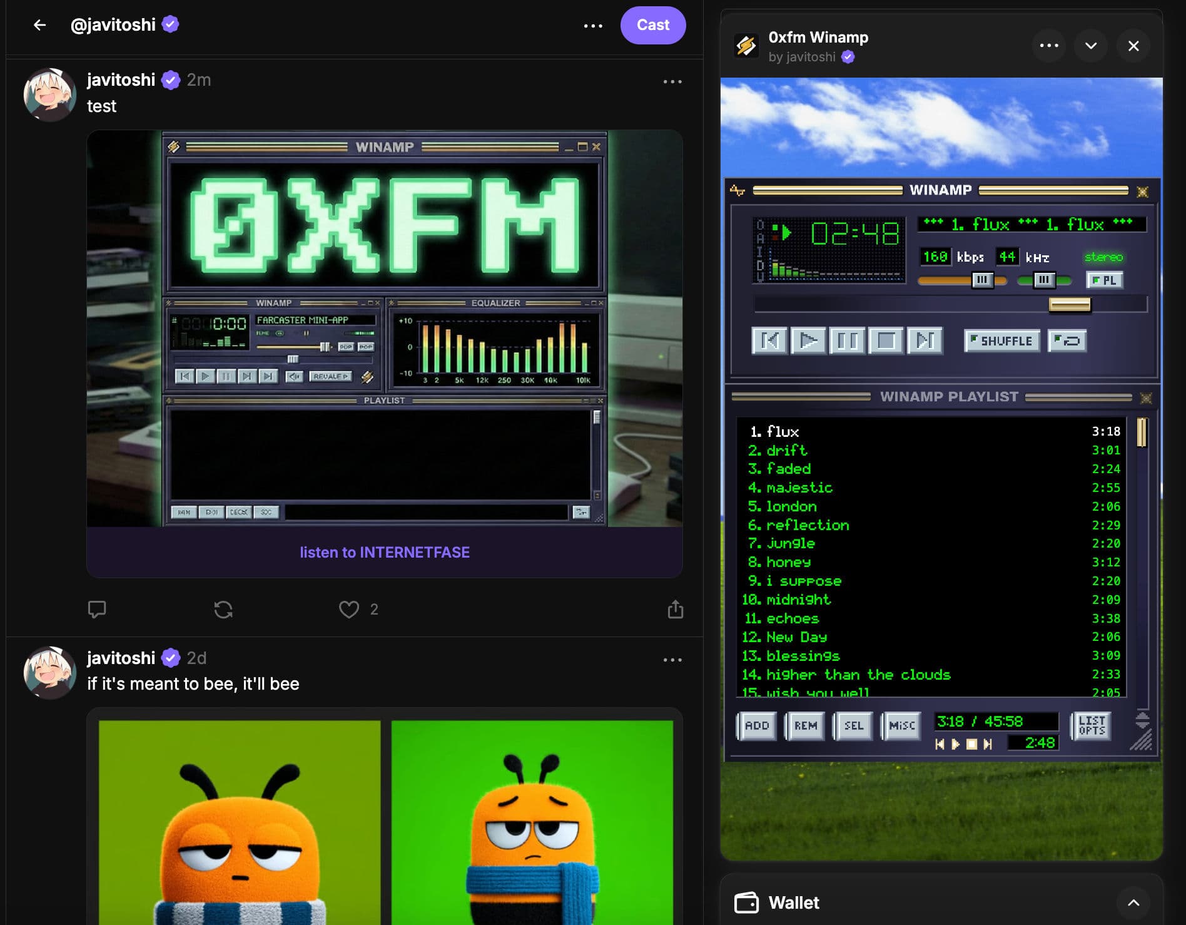
Task: Collapse the Wallet section
Action: [x=1133, y=902]
